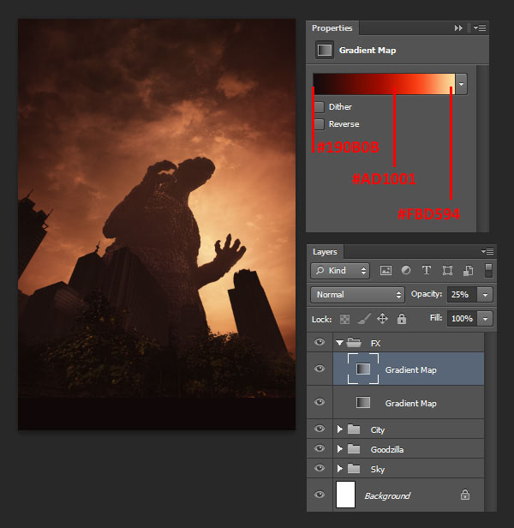
Task: Open the Kind layer filter dropdown
Action: pos(340,270)
